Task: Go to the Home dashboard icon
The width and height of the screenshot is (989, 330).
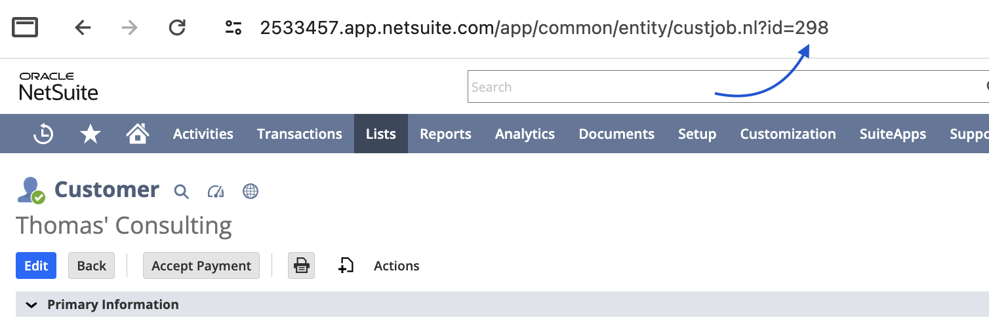Action: pos(137,134)
